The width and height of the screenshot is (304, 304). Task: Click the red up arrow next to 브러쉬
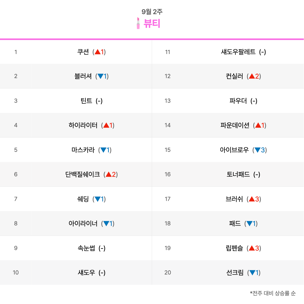[252, 199]
